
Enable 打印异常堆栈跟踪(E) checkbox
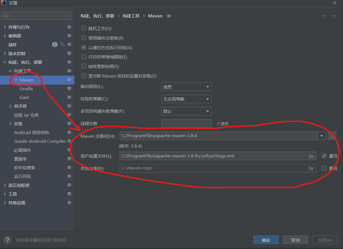pos(84,57)
